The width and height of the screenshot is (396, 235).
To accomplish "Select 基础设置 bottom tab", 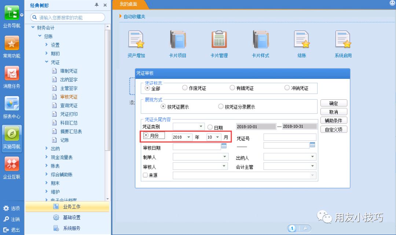I will [x=67, y=217].
